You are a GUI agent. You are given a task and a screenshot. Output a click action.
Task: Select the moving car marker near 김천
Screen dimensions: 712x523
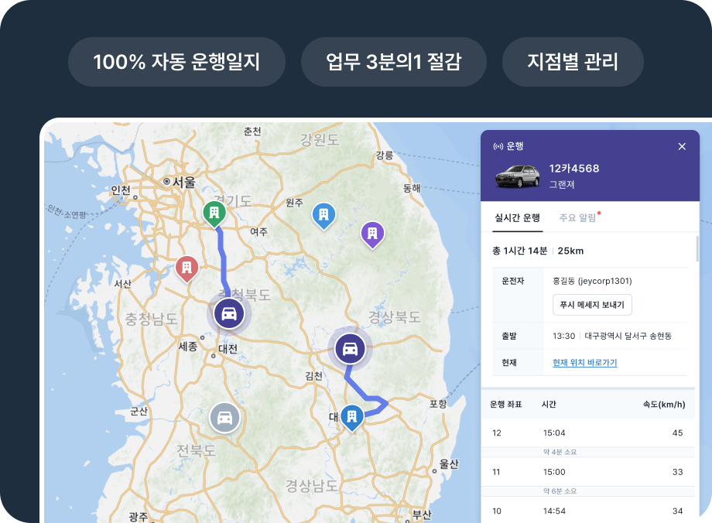(350, 349)
